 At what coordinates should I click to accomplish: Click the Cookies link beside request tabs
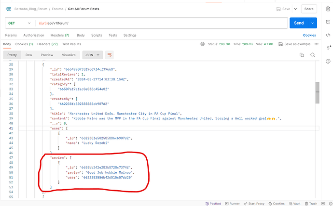tap(309, 35)
